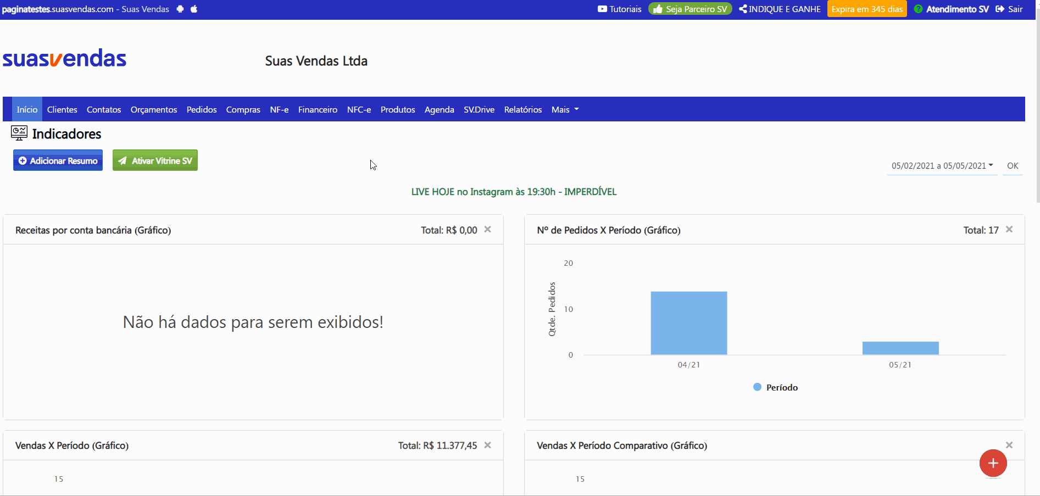The image size is (1040, 496).
Task: Click the Apple app icon in top bar
Action: [194, 9]
